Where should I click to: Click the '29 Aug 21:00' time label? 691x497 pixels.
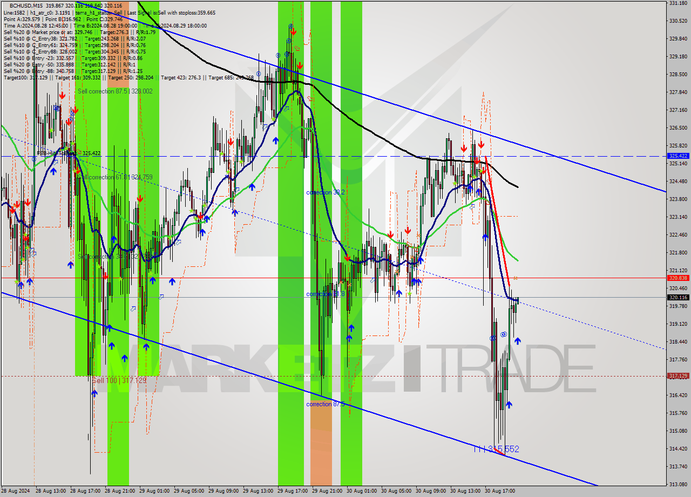pos(327,491)
